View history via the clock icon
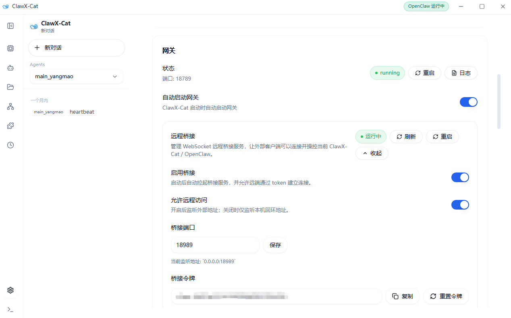The height and width of the screenshot is (318, 511). [x=10, y=145]
